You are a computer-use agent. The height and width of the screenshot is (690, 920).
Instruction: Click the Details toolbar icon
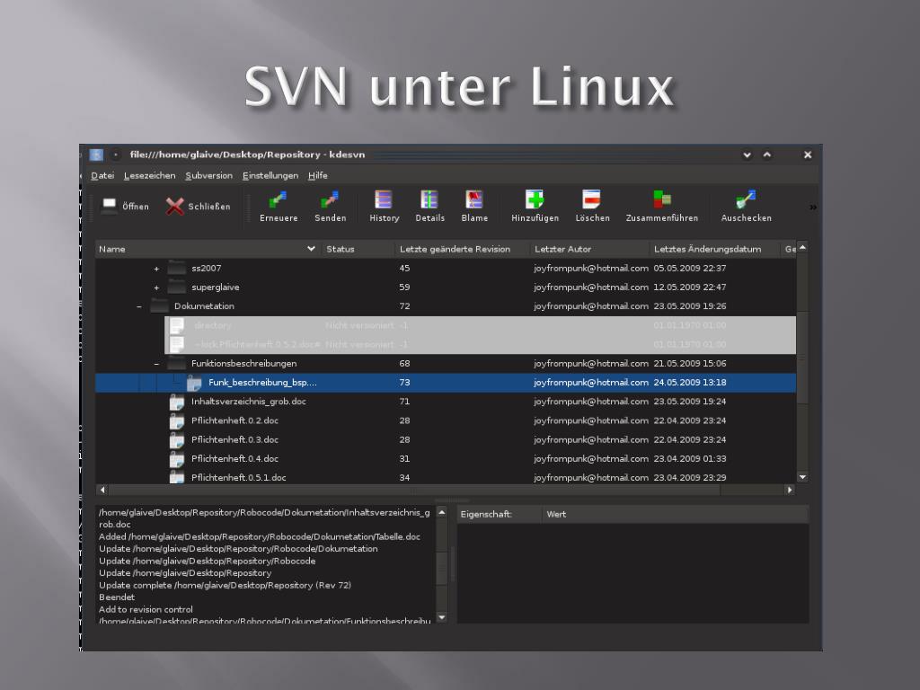(429, 199)
